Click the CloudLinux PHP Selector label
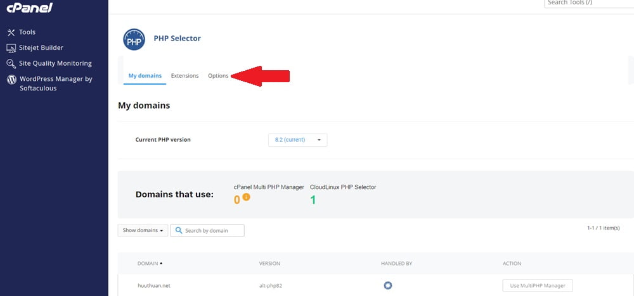The width and height of the screenshot is (634, 296). [x=343, y=187]
